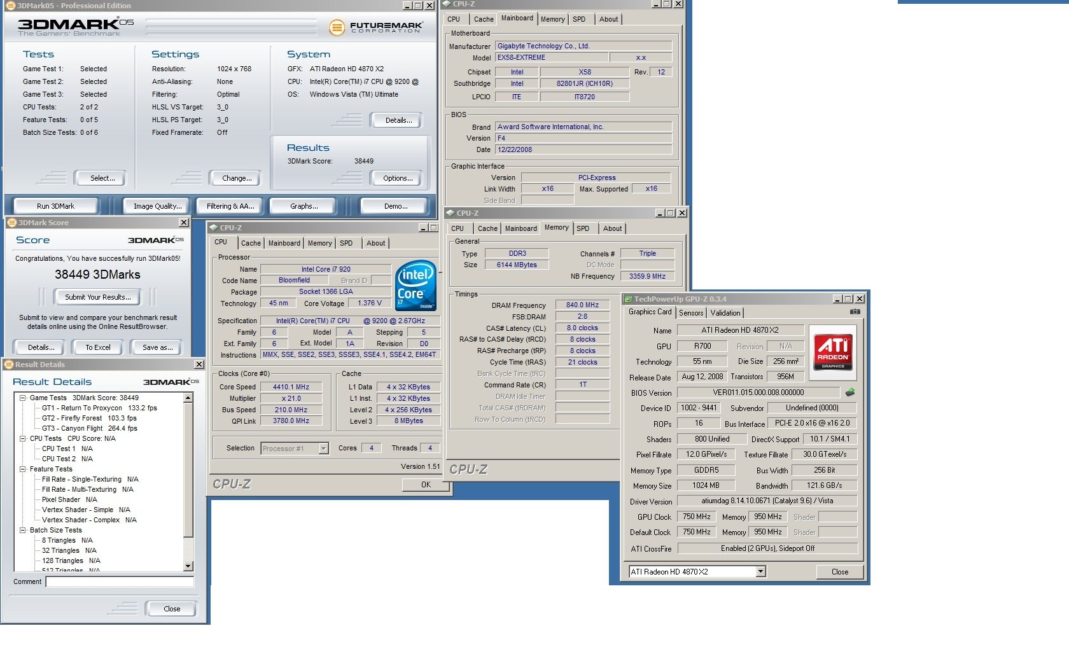Screen dimensions: 1069x668
Task: Click the Intel Core i7 logo in CPU-Z
Action: 416,284
